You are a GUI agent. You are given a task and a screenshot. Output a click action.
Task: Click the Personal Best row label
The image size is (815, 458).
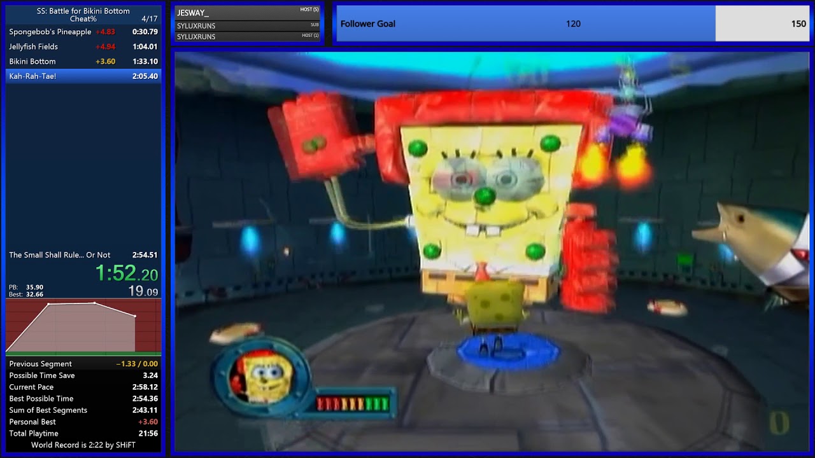point(32,422)
